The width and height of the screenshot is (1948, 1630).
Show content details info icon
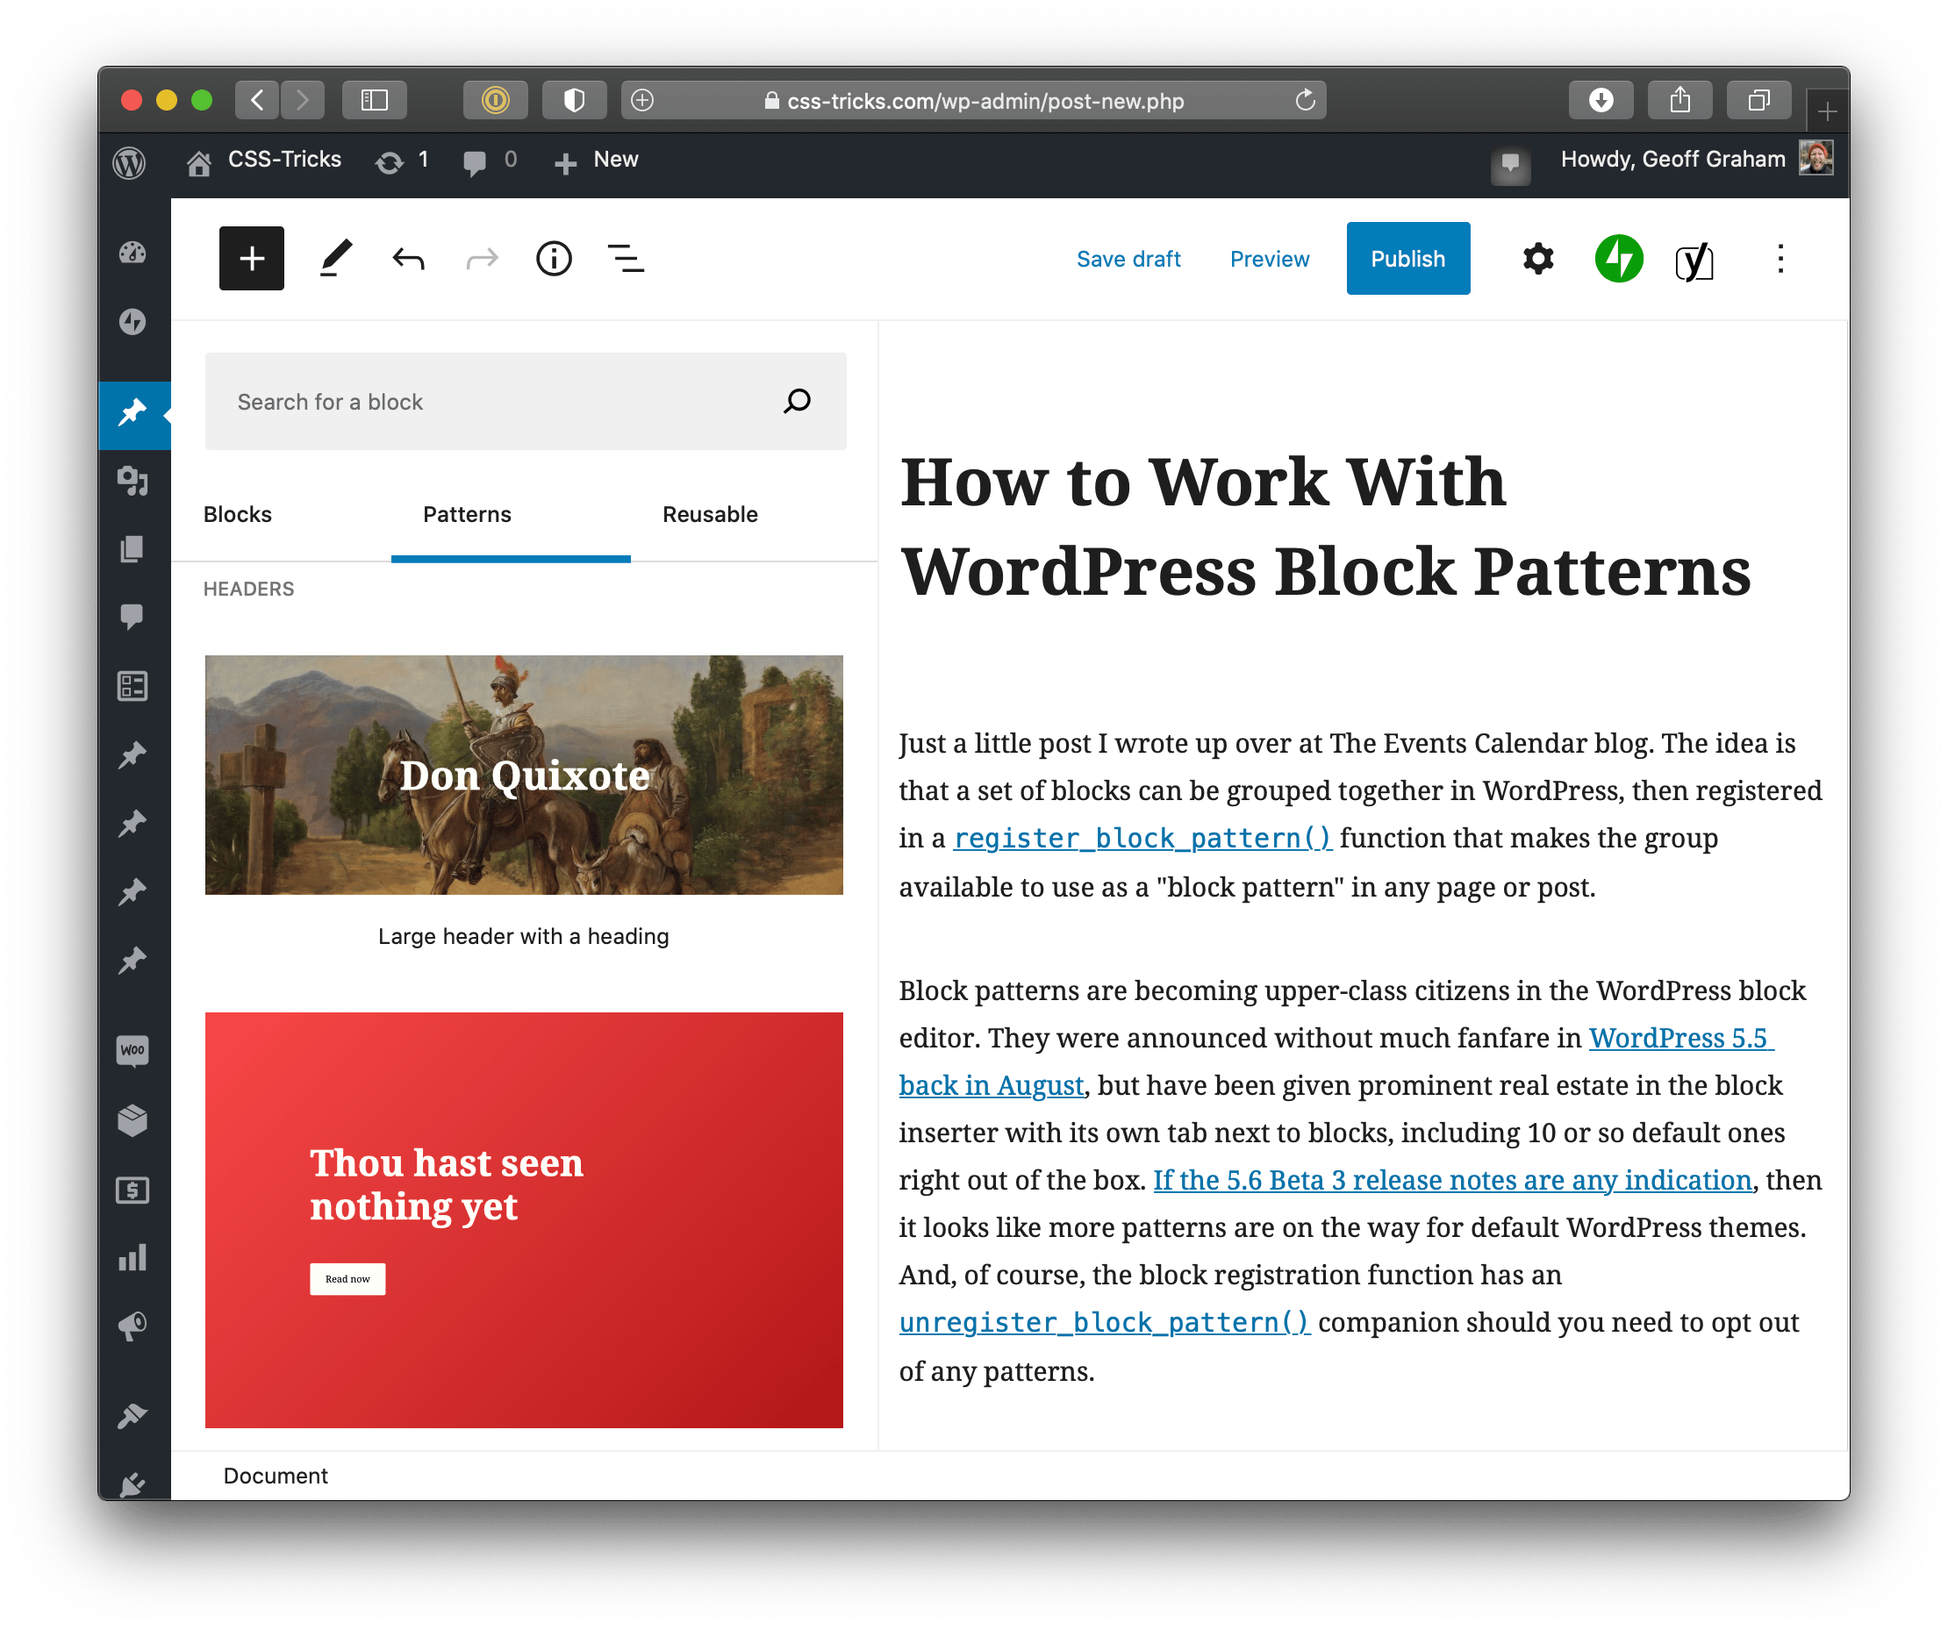tap(555, 259)
